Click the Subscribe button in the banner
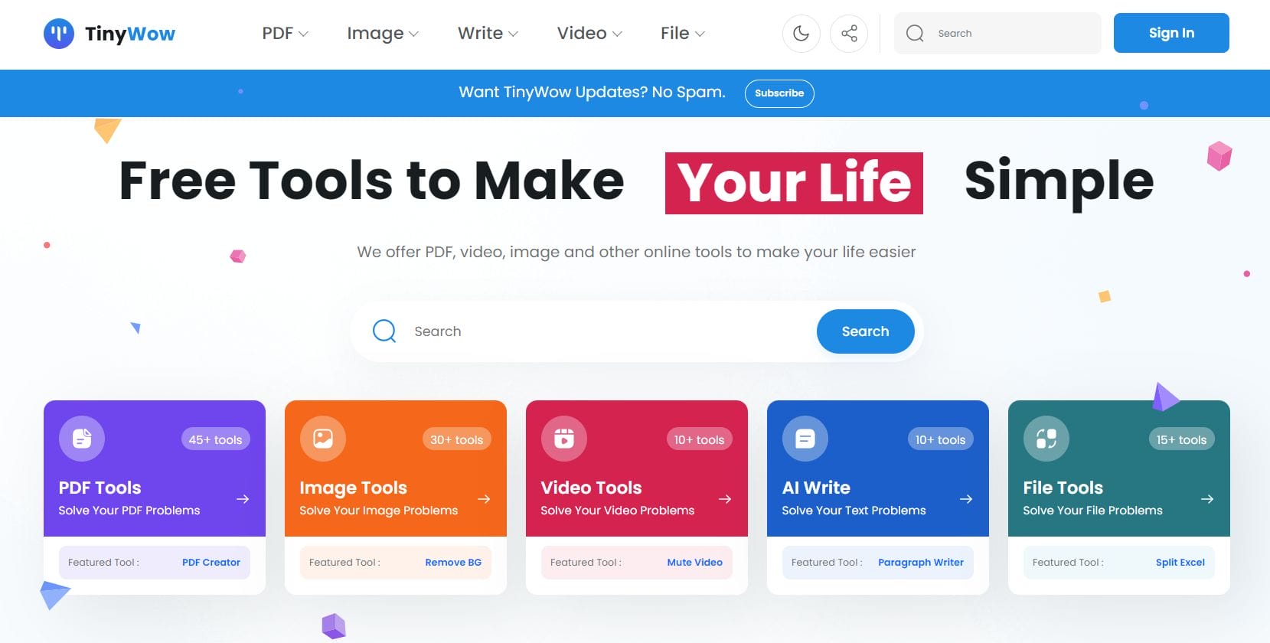Image resolution: width=1270 pixels, height=643 pixels. [779, 93]
